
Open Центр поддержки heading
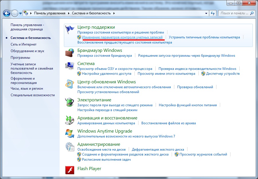click(96, 27)
